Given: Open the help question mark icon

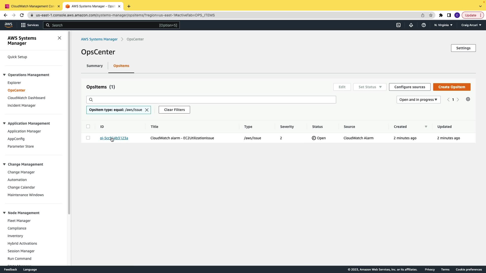Looking at the screenshot, I should tap(424, 25).
